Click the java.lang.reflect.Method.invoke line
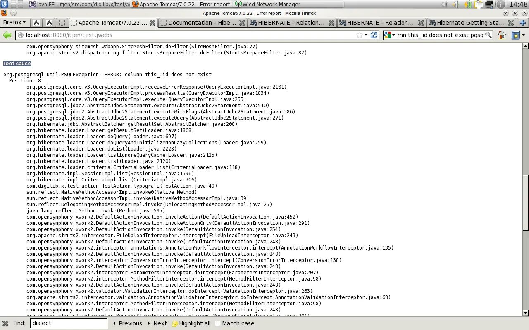The image size is (529, 330). point(96,211)
